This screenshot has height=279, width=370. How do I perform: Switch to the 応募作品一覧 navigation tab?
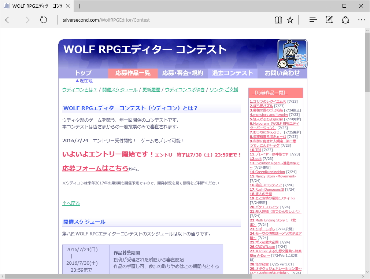point(133,73)
